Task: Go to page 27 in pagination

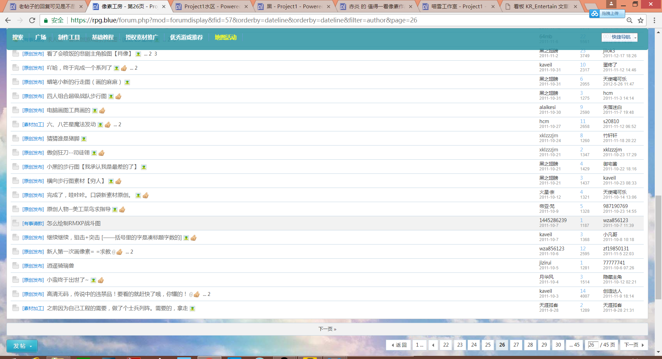Action: pos(516,345)
